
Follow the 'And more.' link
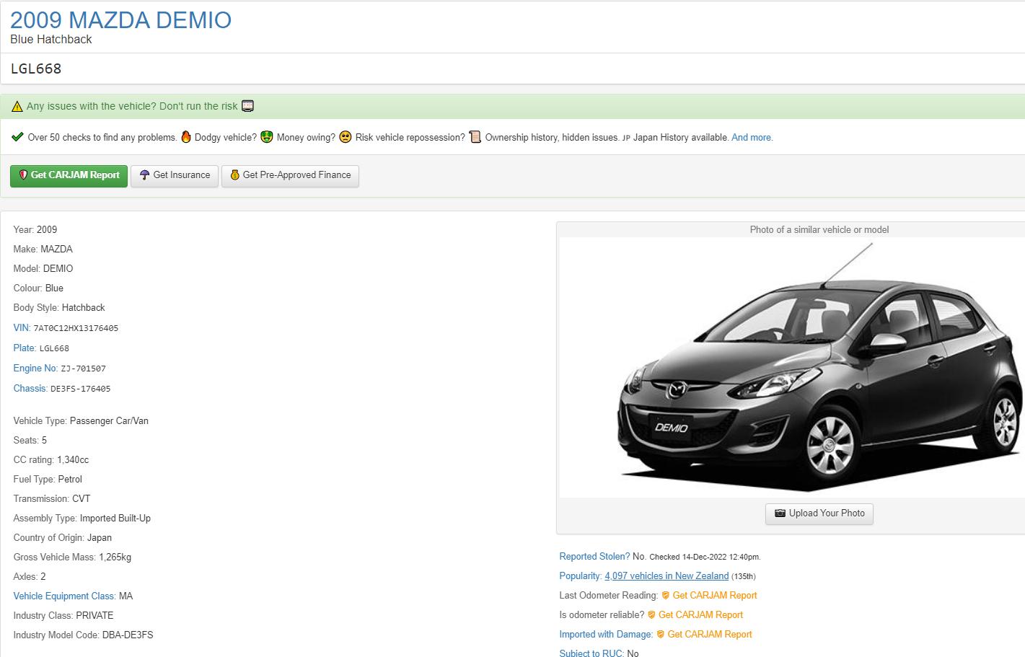[x=752, y=138]
